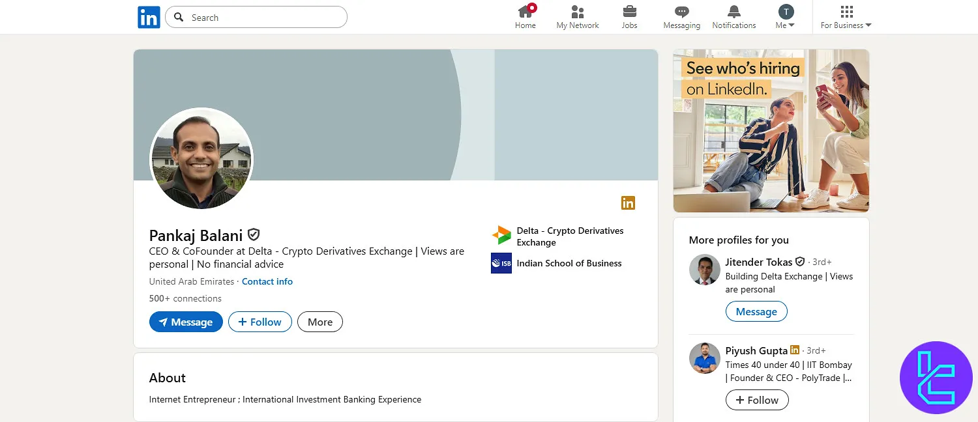Click the 500+ connections text

click(185, 299)
